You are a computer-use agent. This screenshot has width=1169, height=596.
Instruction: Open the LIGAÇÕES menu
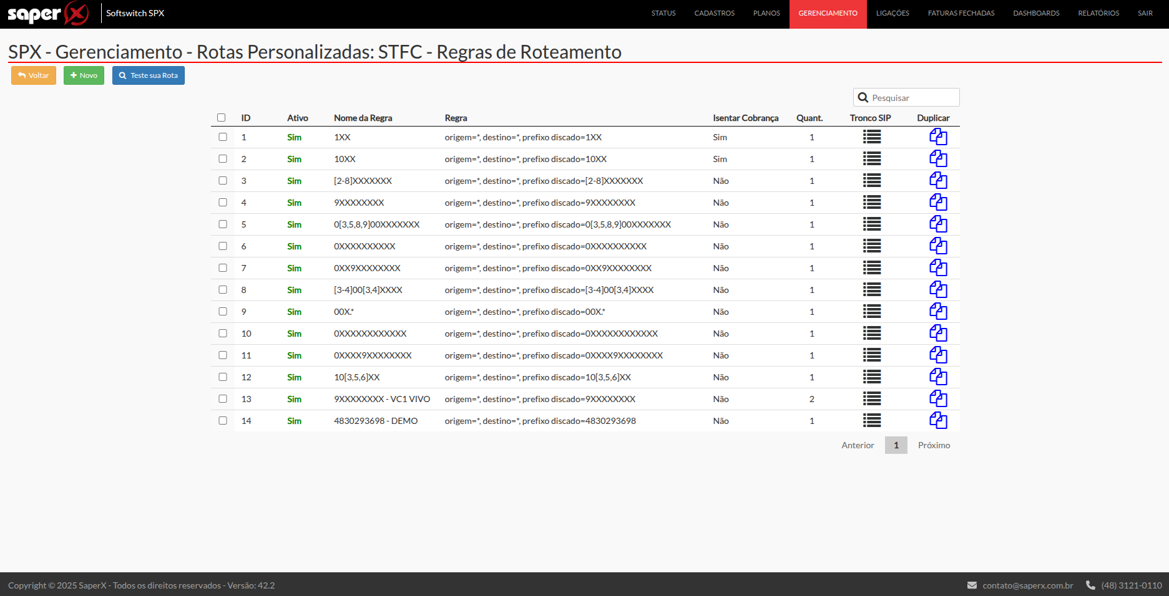893,13
